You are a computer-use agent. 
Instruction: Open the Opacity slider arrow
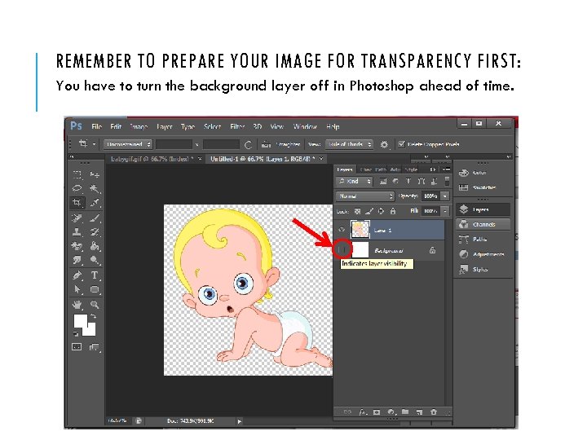click(x=445, y=196)
